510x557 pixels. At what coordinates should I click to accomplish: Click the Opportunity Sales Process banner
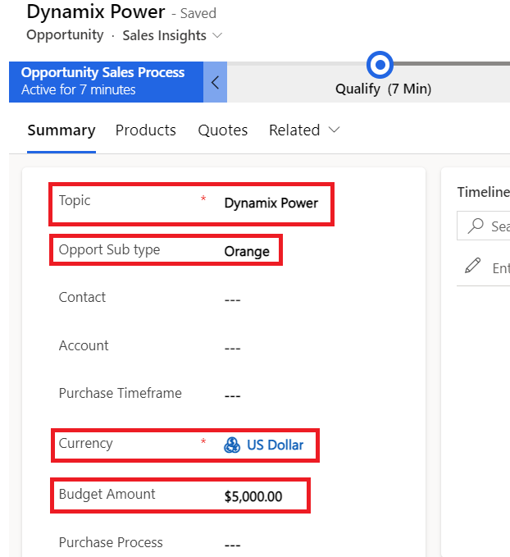(107, 82)
